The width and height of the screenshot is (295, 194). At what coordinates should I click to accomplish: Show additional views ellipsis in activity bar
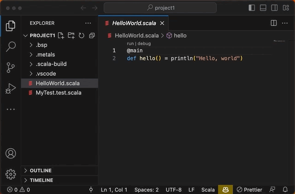pyautogui.click(x=11, y=109)
